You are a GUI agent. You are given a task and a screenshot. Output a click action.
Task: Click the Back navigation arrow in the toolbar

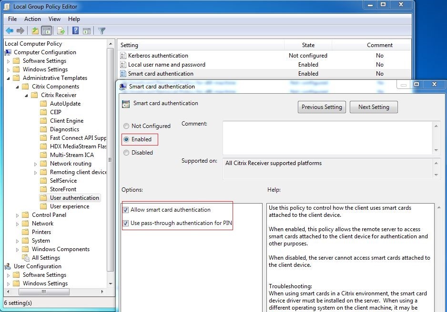point(9,30)
